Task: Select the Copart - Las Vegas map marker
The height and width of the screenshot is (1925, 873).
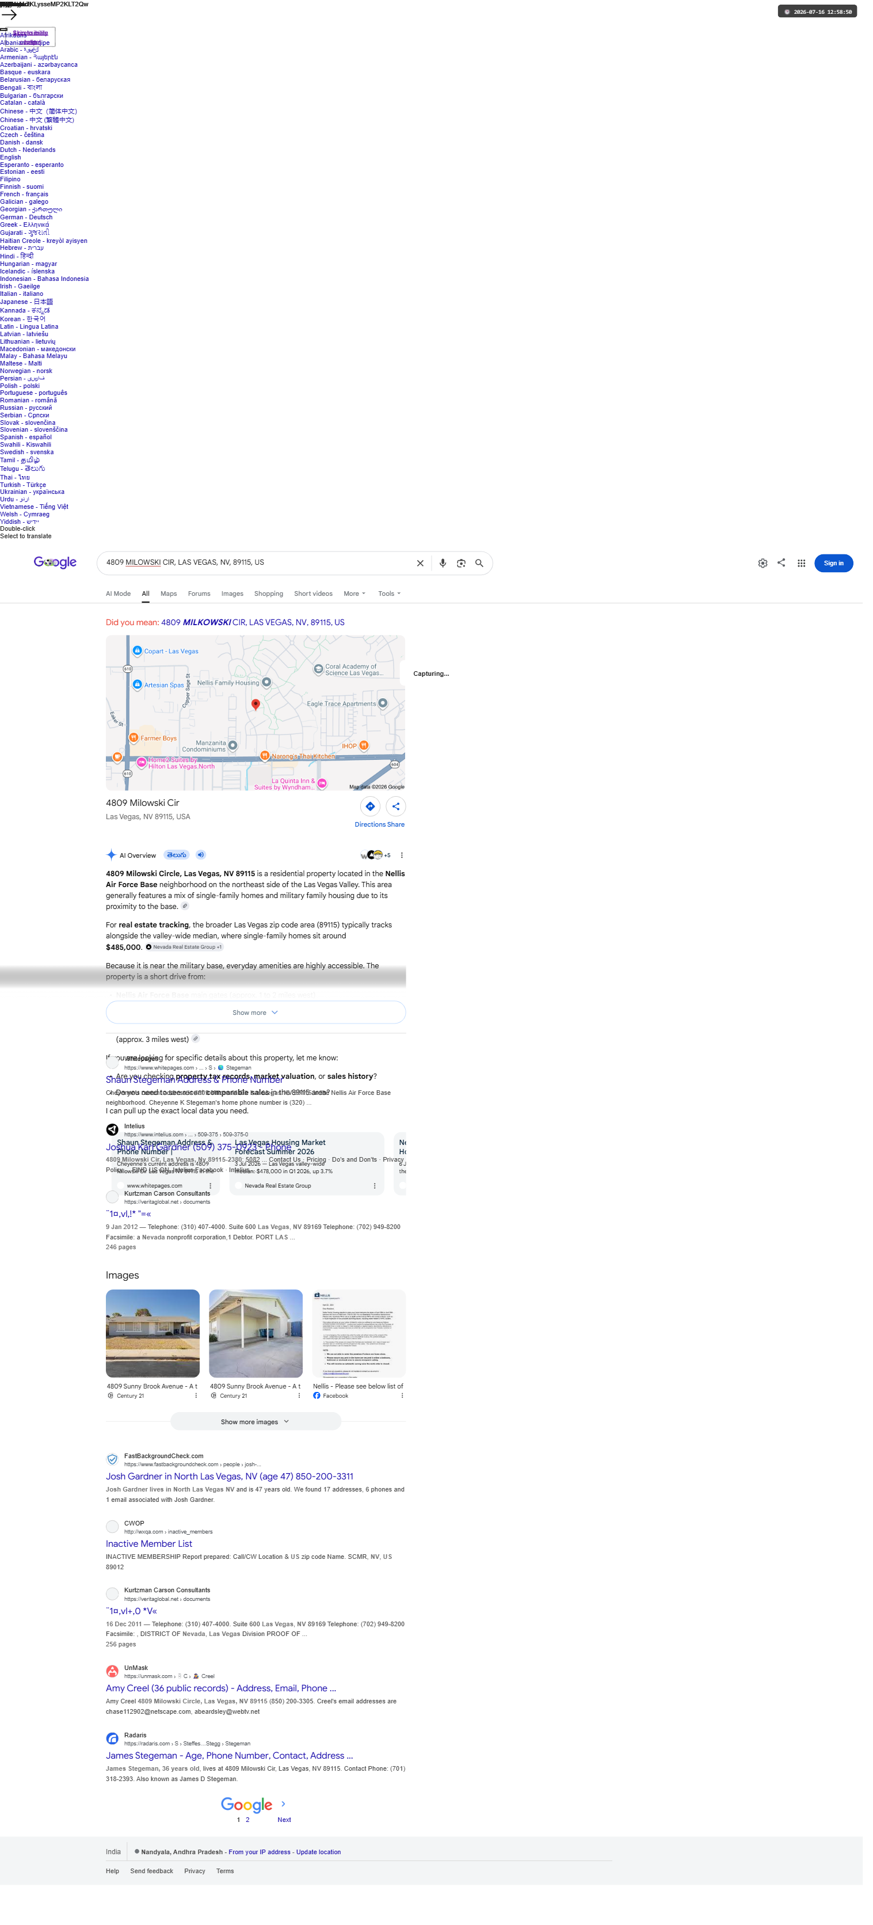Action: [x=139, y=659]
